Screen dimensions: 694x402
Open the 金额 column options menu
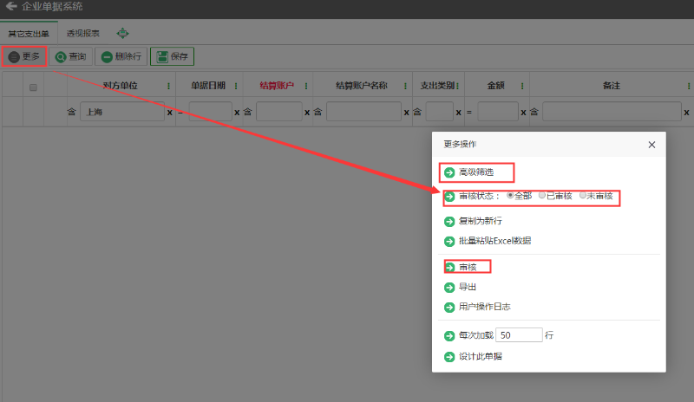(523, 86)
